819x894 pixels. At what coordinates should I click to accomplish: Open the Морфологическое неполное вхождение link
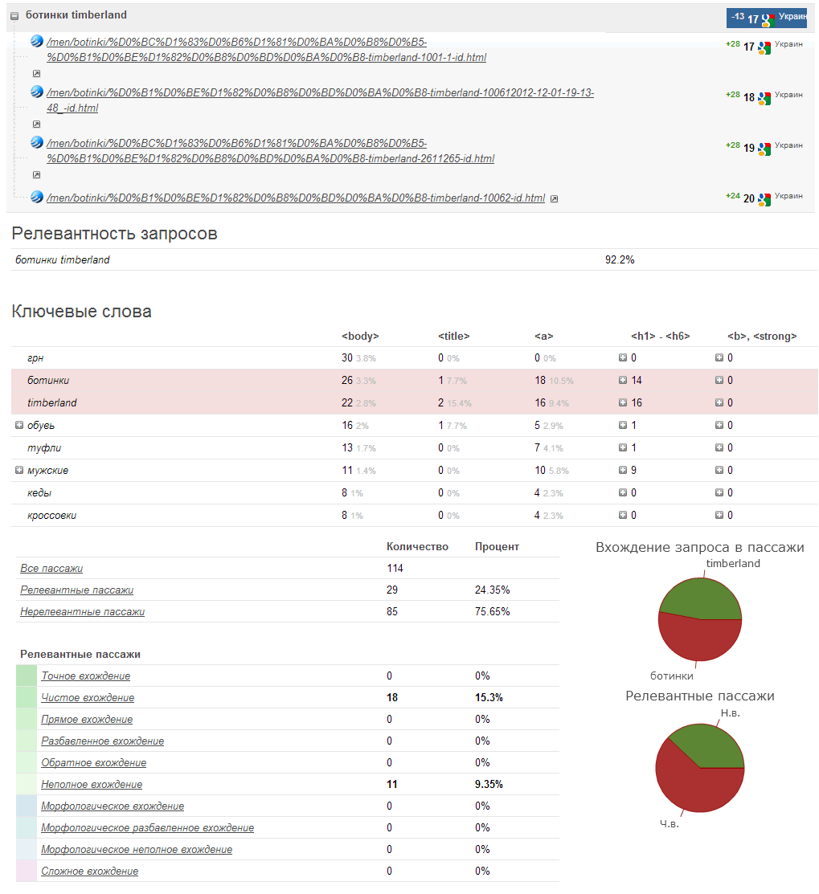click(137, 850)
